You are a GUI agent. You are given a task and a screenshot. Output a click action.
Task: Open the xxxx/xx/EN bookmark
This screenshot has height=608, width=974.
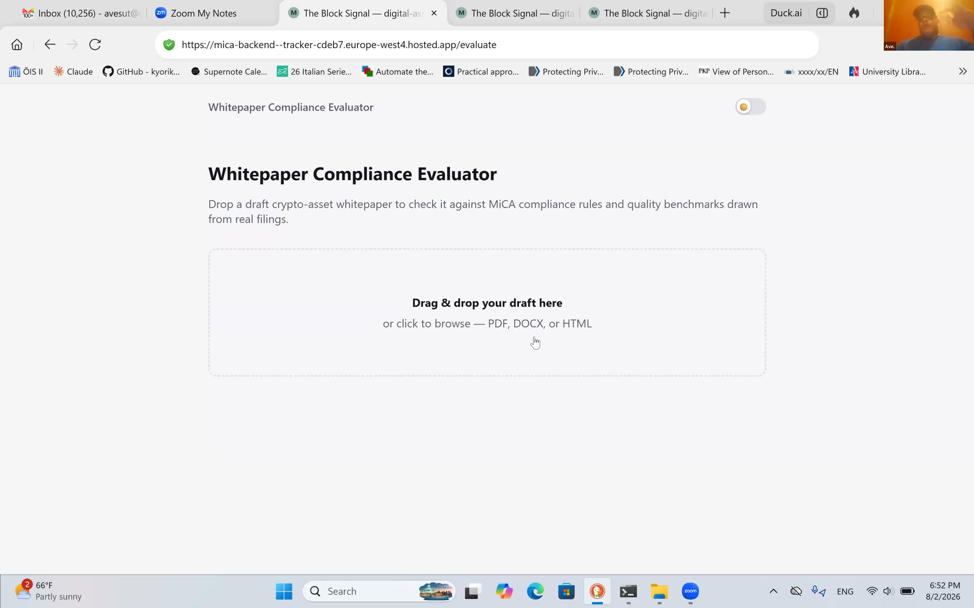tap(811, 71)
